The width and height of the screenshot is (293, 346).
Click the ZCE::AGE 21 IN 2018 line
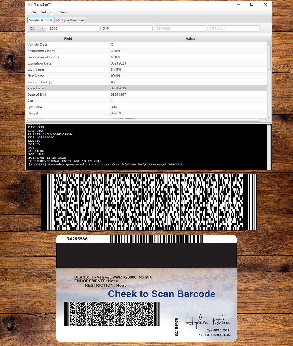click(x=47, y=158)
